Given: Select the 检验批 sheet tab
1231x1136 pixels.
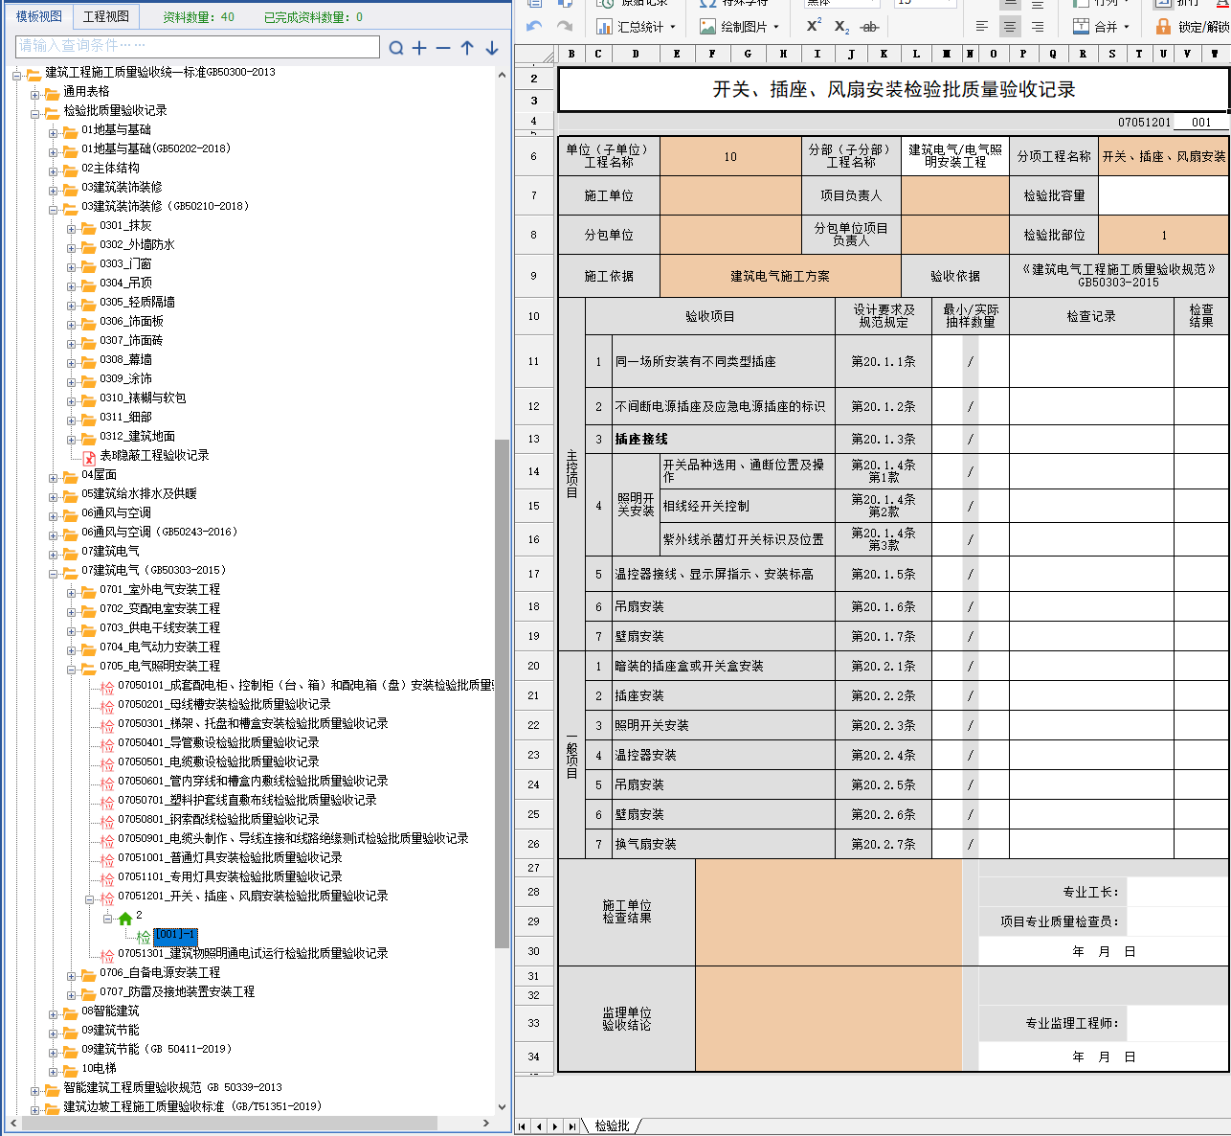Looking at the screenshot, I should (613, 1126).
